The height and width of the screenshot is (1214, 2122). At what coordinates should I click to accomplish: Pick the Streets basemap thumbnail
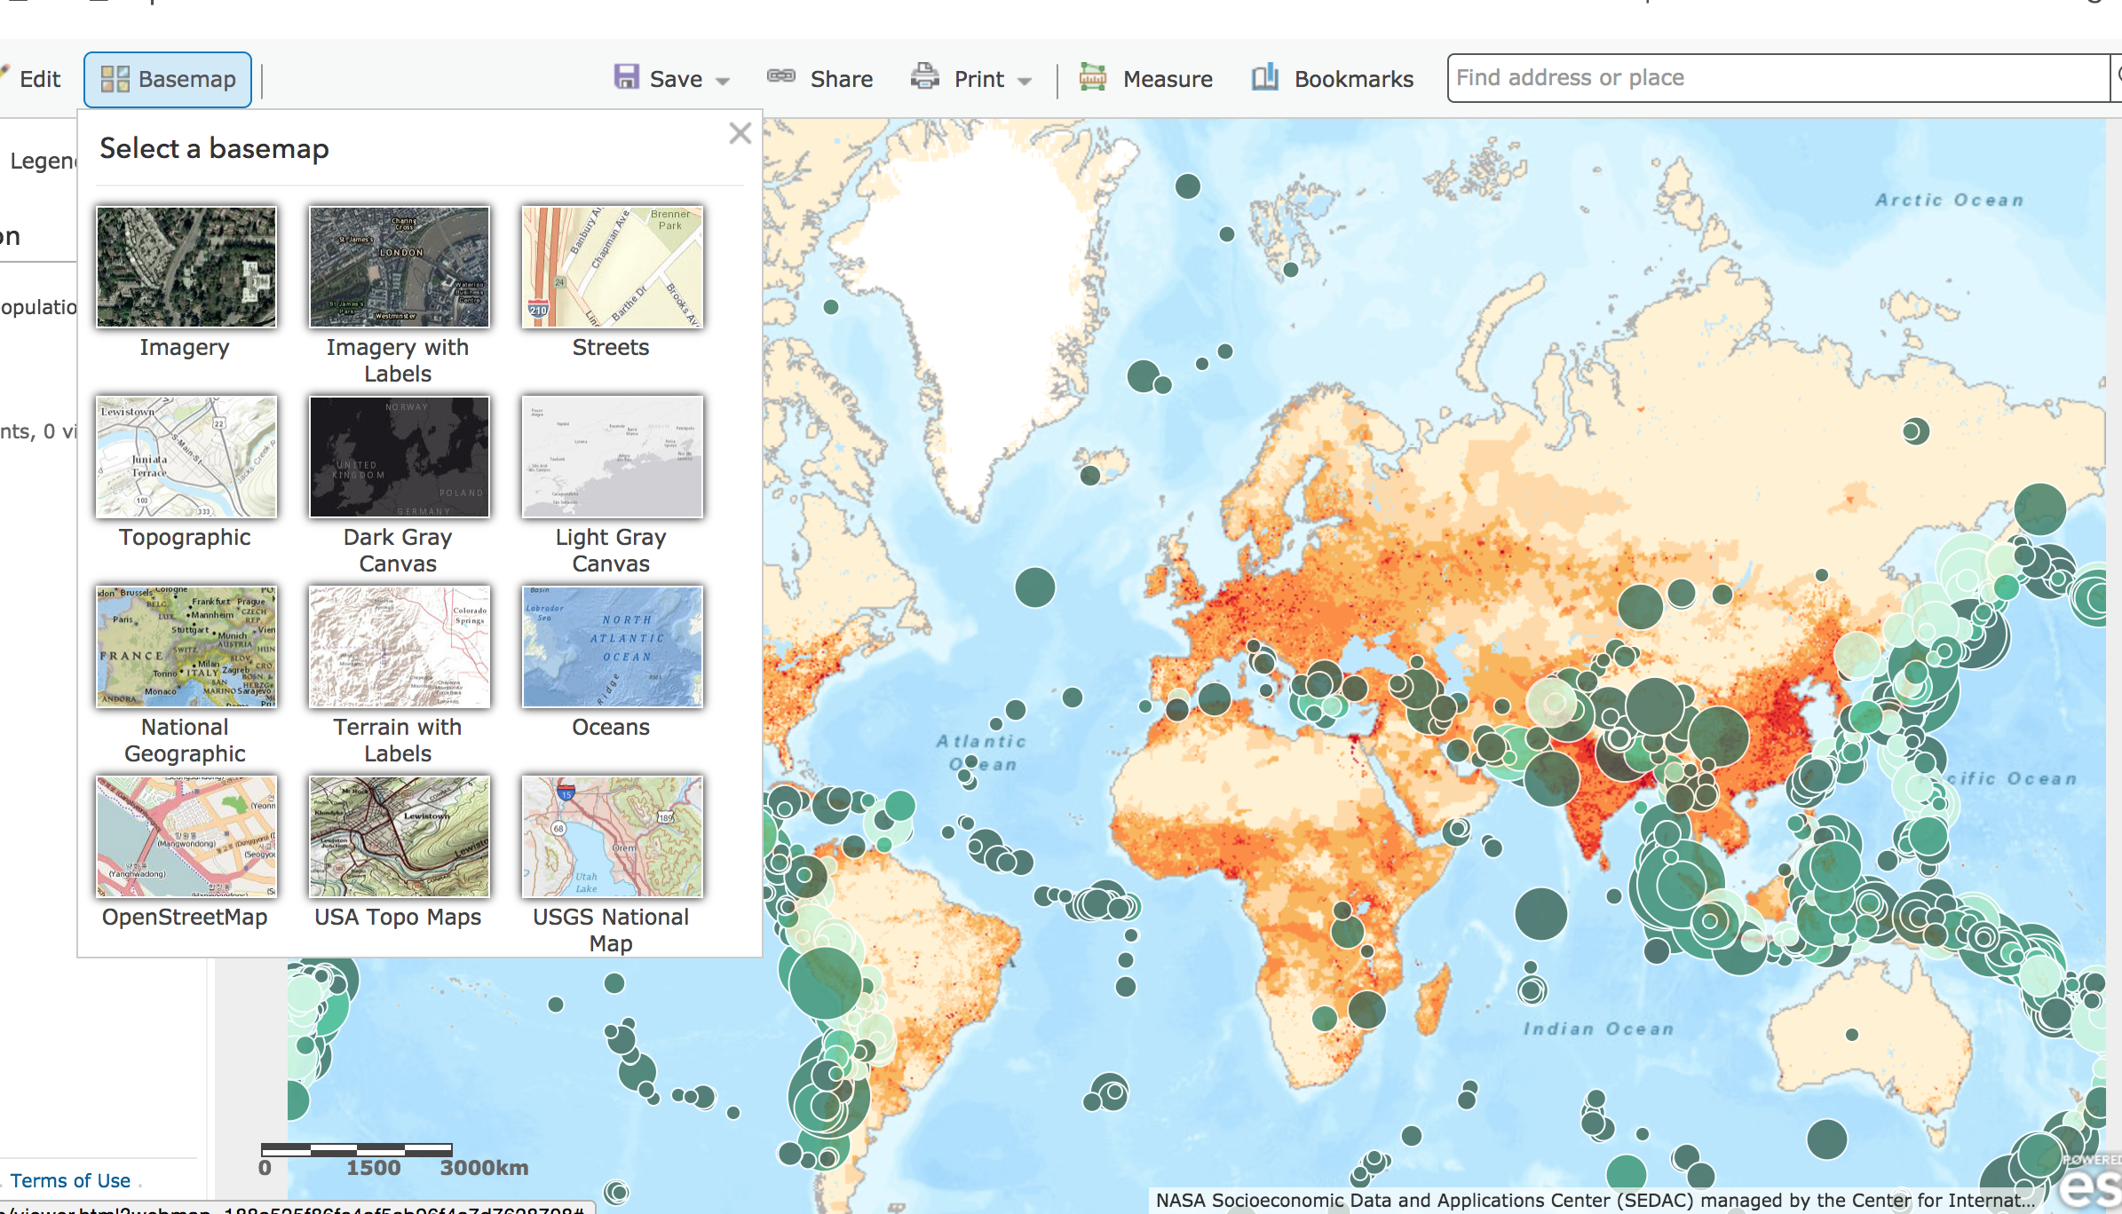(612, 267)
